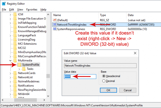Open the Help menu
Screen dimensions: 161x108
click(43, 9)
